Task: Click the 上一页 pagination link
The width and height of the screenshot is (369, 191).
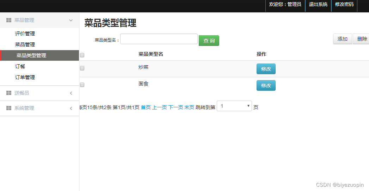Action: [160, 107]
